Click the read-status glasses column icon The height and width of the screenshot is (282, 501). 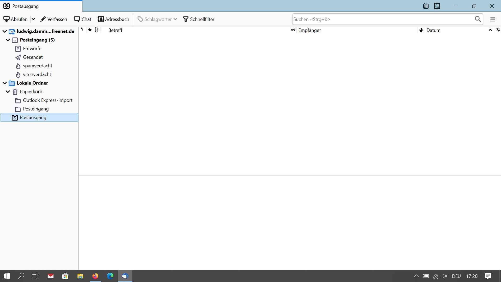click(293, 30)
